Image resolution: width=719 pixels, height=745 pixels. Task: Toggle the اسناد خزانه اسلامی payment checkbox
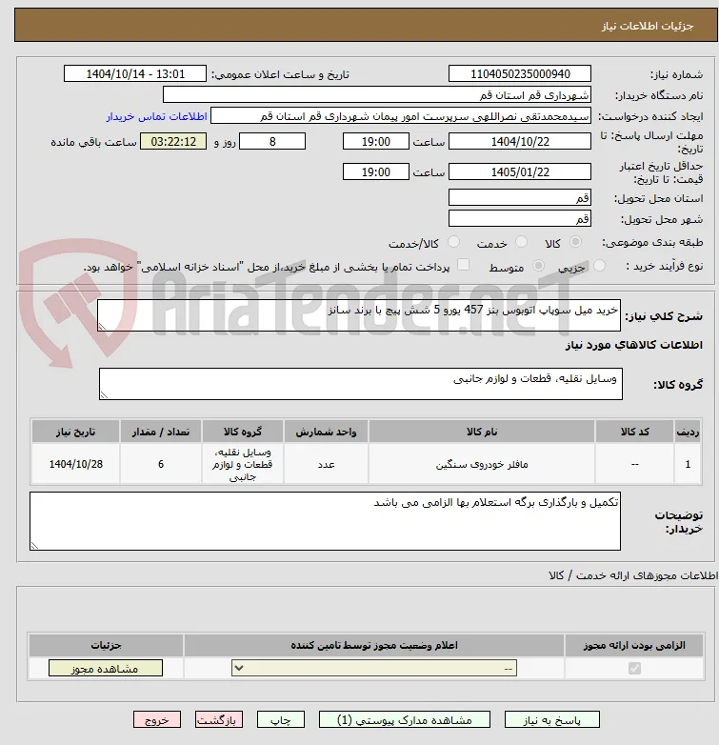click(x=463, y=265)
